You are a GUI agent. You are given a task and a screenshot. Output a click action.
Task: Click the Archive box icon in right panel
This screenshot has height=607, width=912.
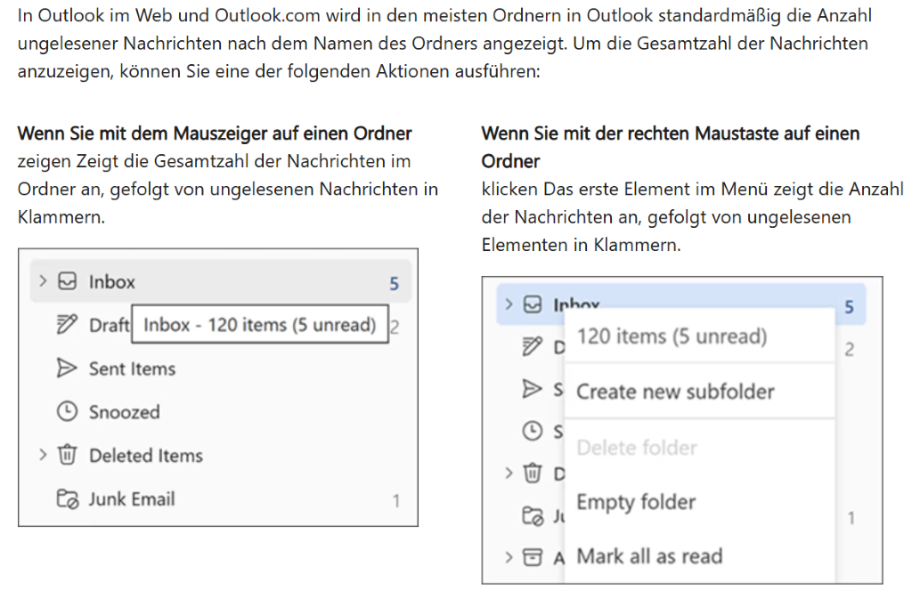click(532, 557)
